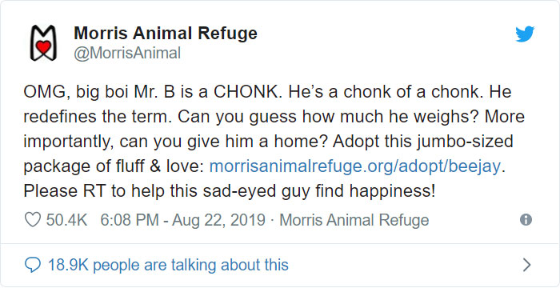
Task: Open Twitter via the blue bird icon
Action: 525,34
